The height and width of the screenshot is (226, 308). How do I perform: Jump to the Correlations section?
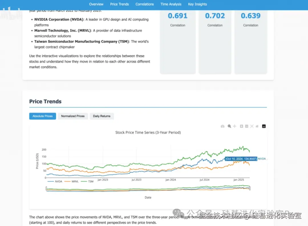point(145,4)
